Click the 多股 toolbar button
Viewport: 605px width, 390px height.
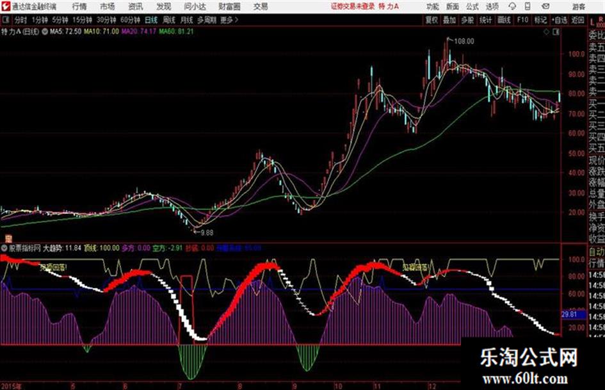[x=467, y=20]
